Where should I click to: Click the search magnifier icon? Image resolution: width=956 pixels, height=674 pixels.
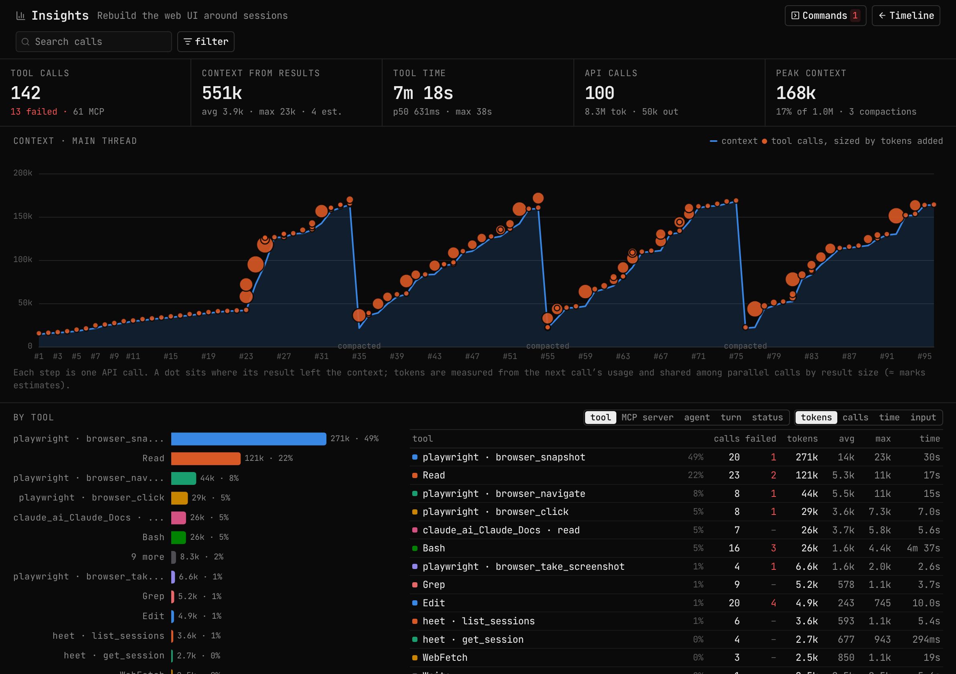tap(25, 42)
